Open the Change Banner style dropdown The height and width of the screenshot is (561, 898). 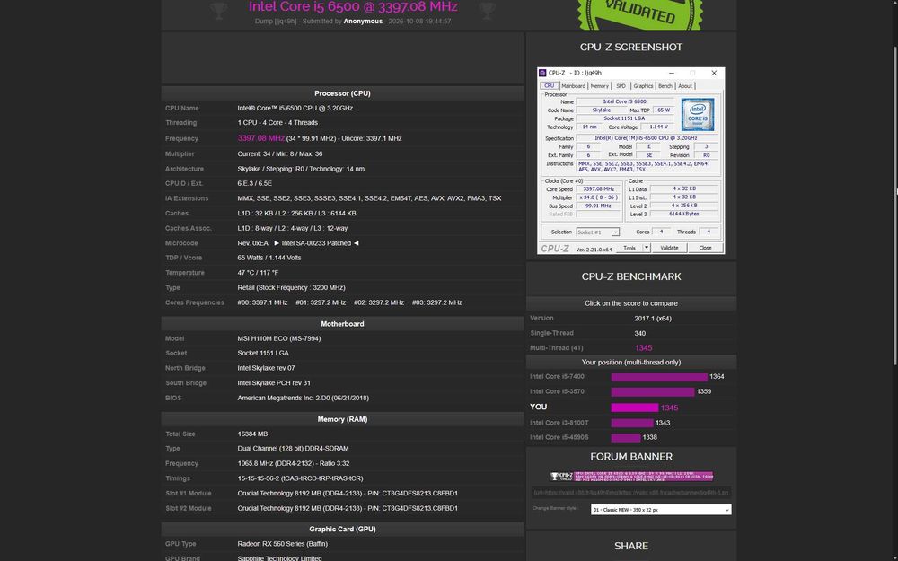(x=661, y=510)
